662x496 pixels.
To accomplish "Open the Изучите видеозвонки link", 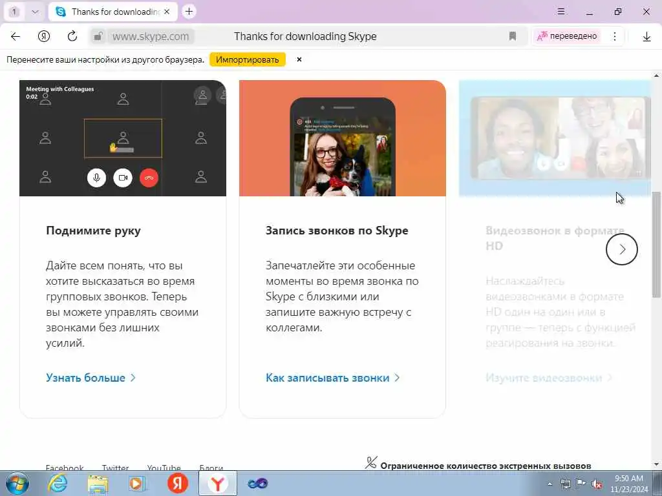I will tap(548, 377).
